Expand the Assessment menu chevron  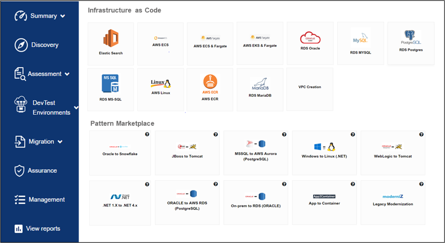67,74
